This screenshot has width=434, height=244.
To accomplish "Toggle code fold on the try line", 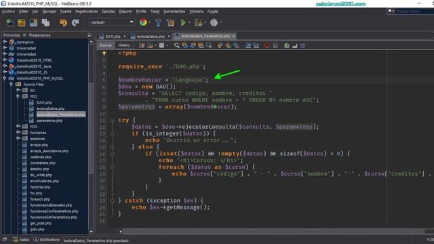I will 112,121.
